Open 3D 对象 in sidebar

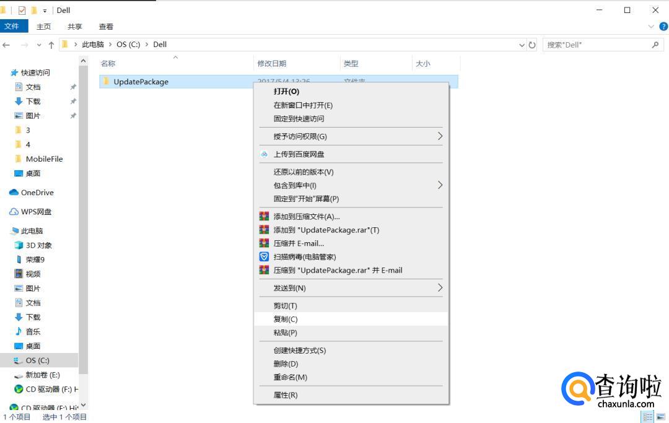(x=39, y=246)
